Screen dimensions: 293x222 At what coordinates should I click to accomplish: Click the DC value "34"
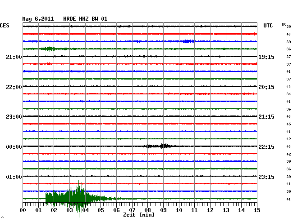tap(288, 94)
